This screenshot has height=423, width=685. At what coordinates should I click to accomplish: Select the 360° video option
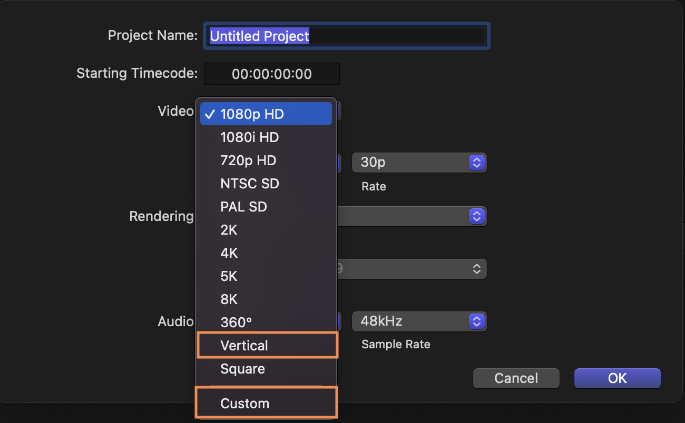point(266,322)
